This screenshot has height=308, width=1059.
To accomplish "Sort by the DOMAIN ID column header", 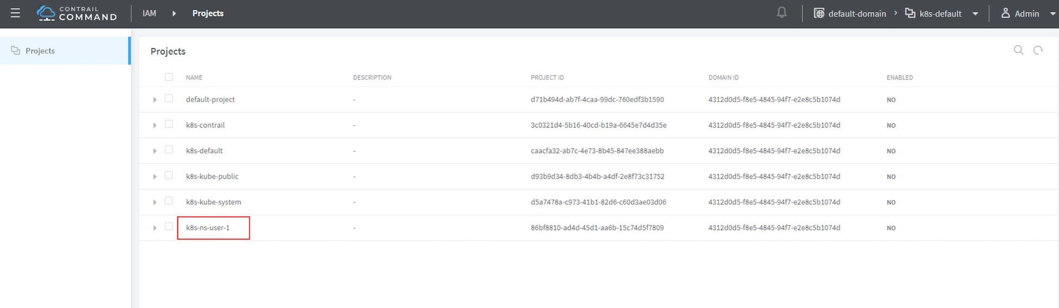I will pyautogui.click(x=723, y=78).
